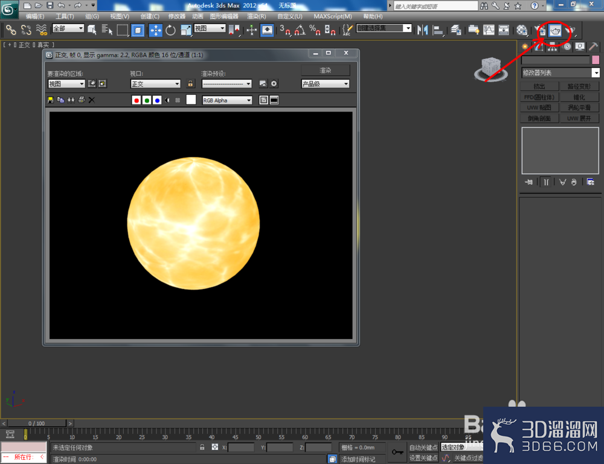Image resolution: width=604 pixels, height=464 pixels.
Task: Select the Rotate tool in toolbar
Action: (171, 30)
